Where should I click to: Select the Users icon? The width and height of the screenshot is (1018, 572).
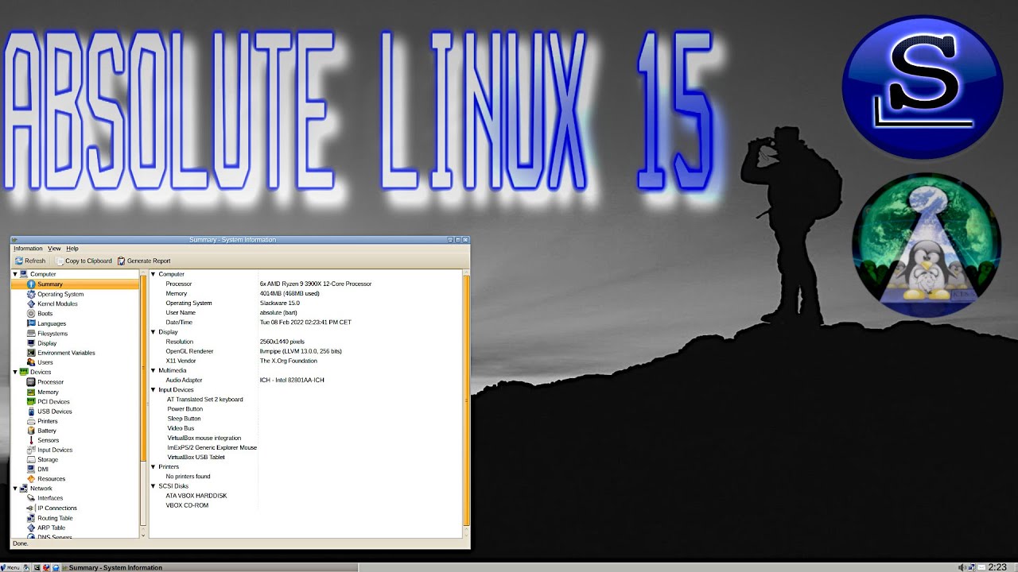(31, 362)
